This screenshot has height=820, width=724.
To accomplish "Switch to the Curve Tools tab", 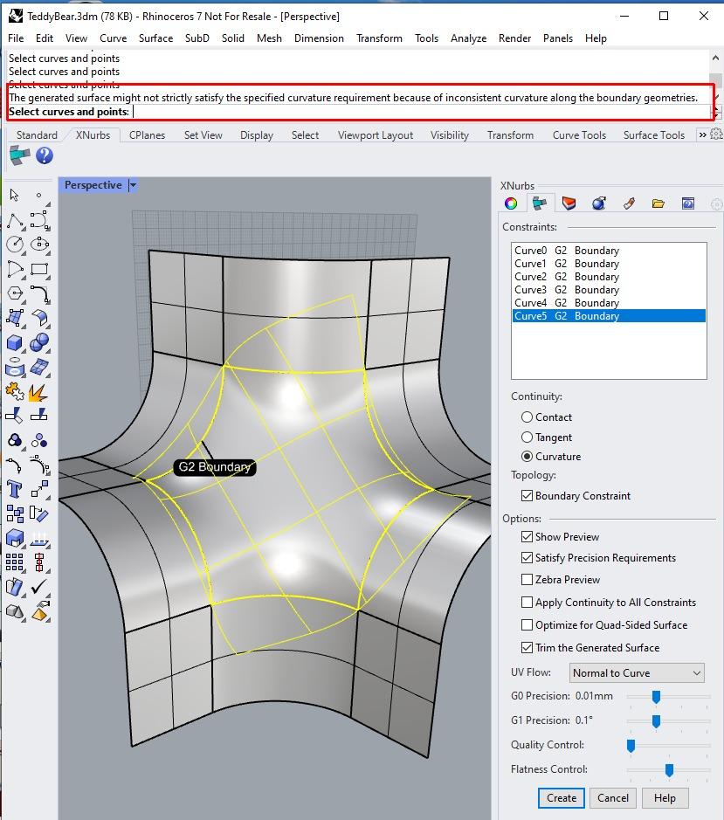I will (579, 134).
